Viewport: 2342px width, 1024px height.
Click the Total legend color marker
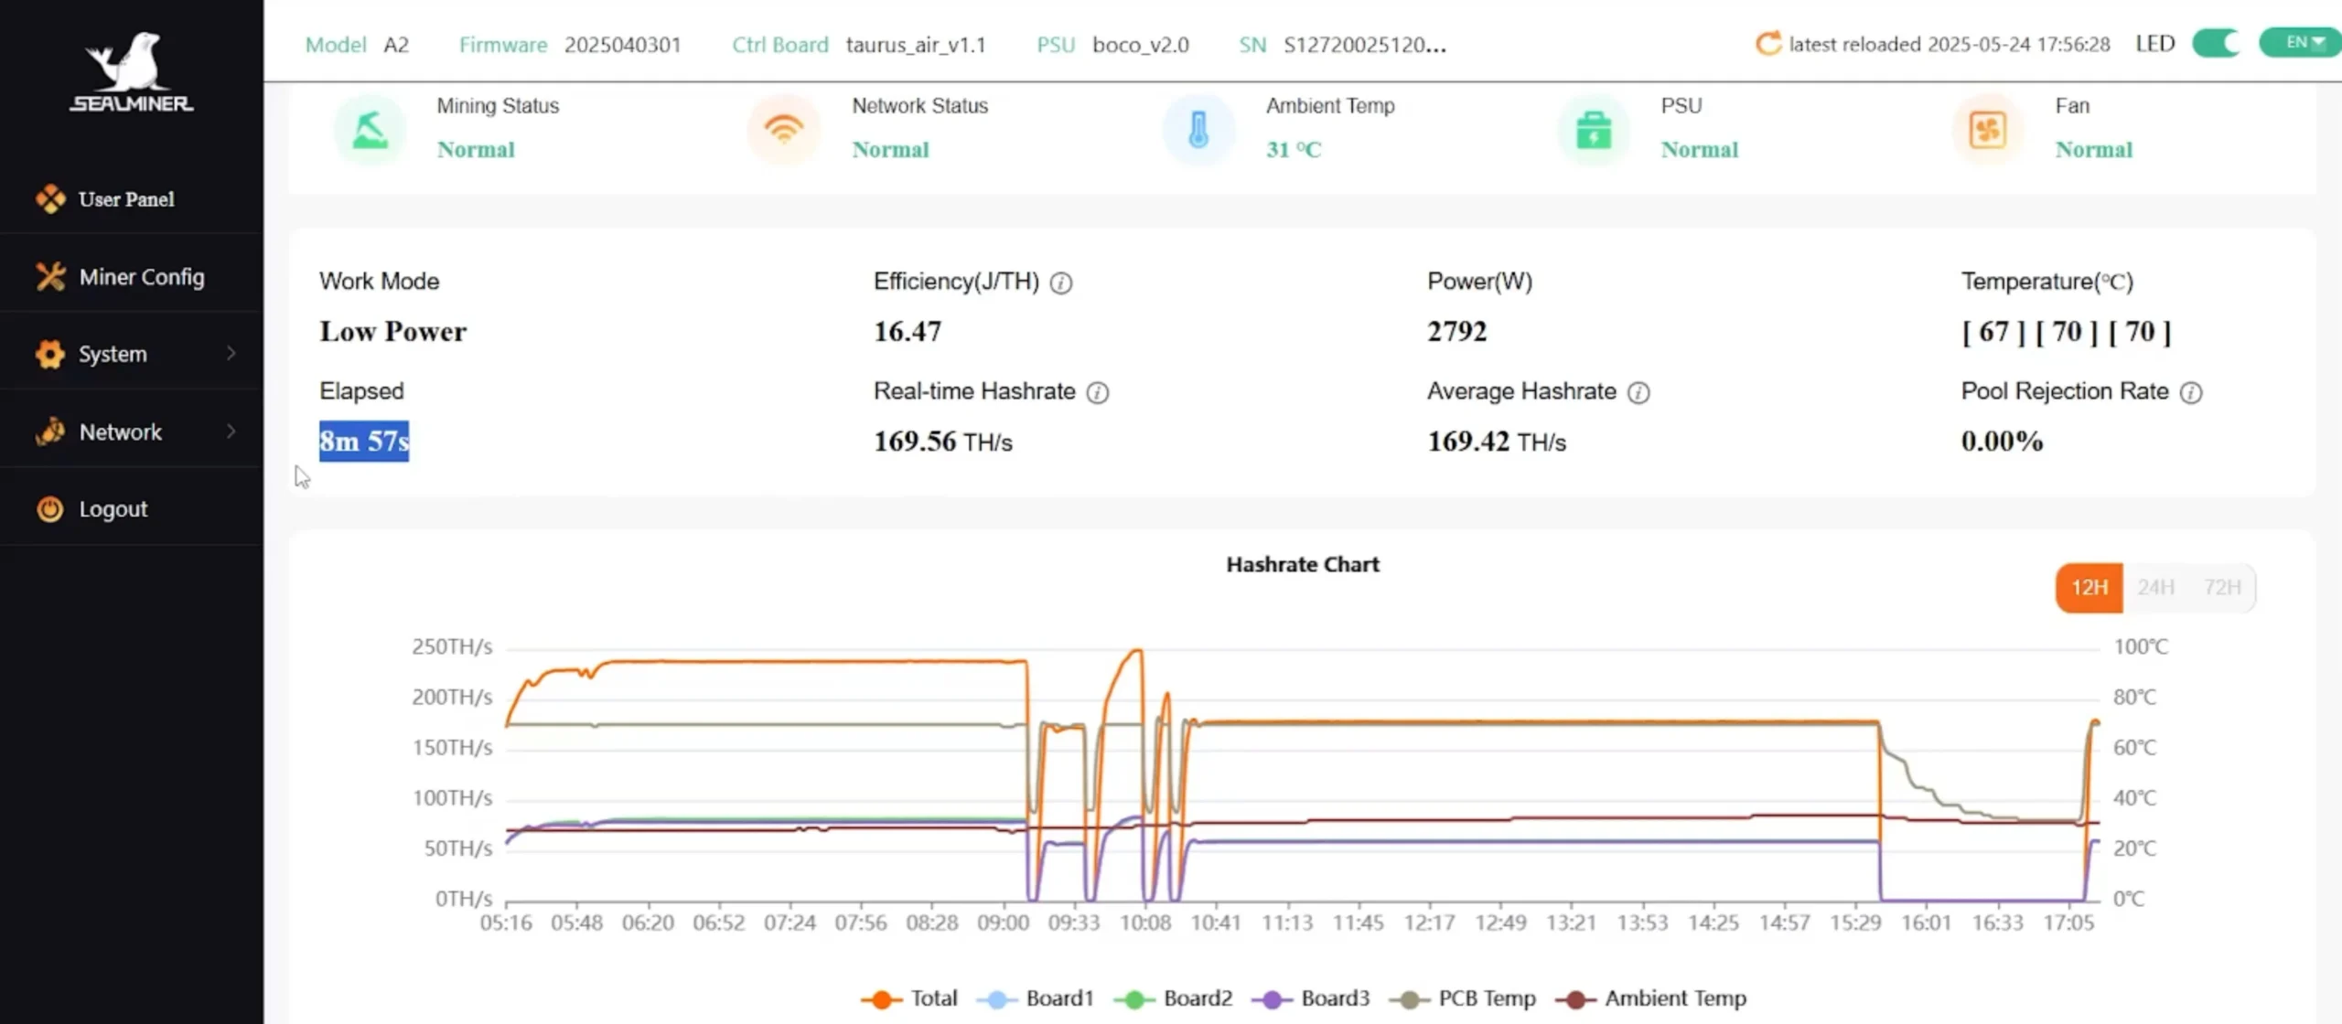881,999
